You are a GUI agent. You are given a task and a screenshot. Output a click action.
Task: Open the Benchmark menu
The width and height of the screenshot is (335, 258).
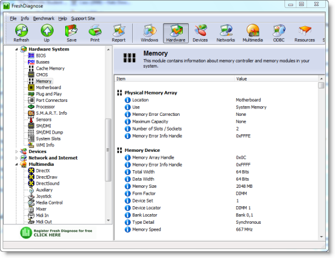point(44,19)
